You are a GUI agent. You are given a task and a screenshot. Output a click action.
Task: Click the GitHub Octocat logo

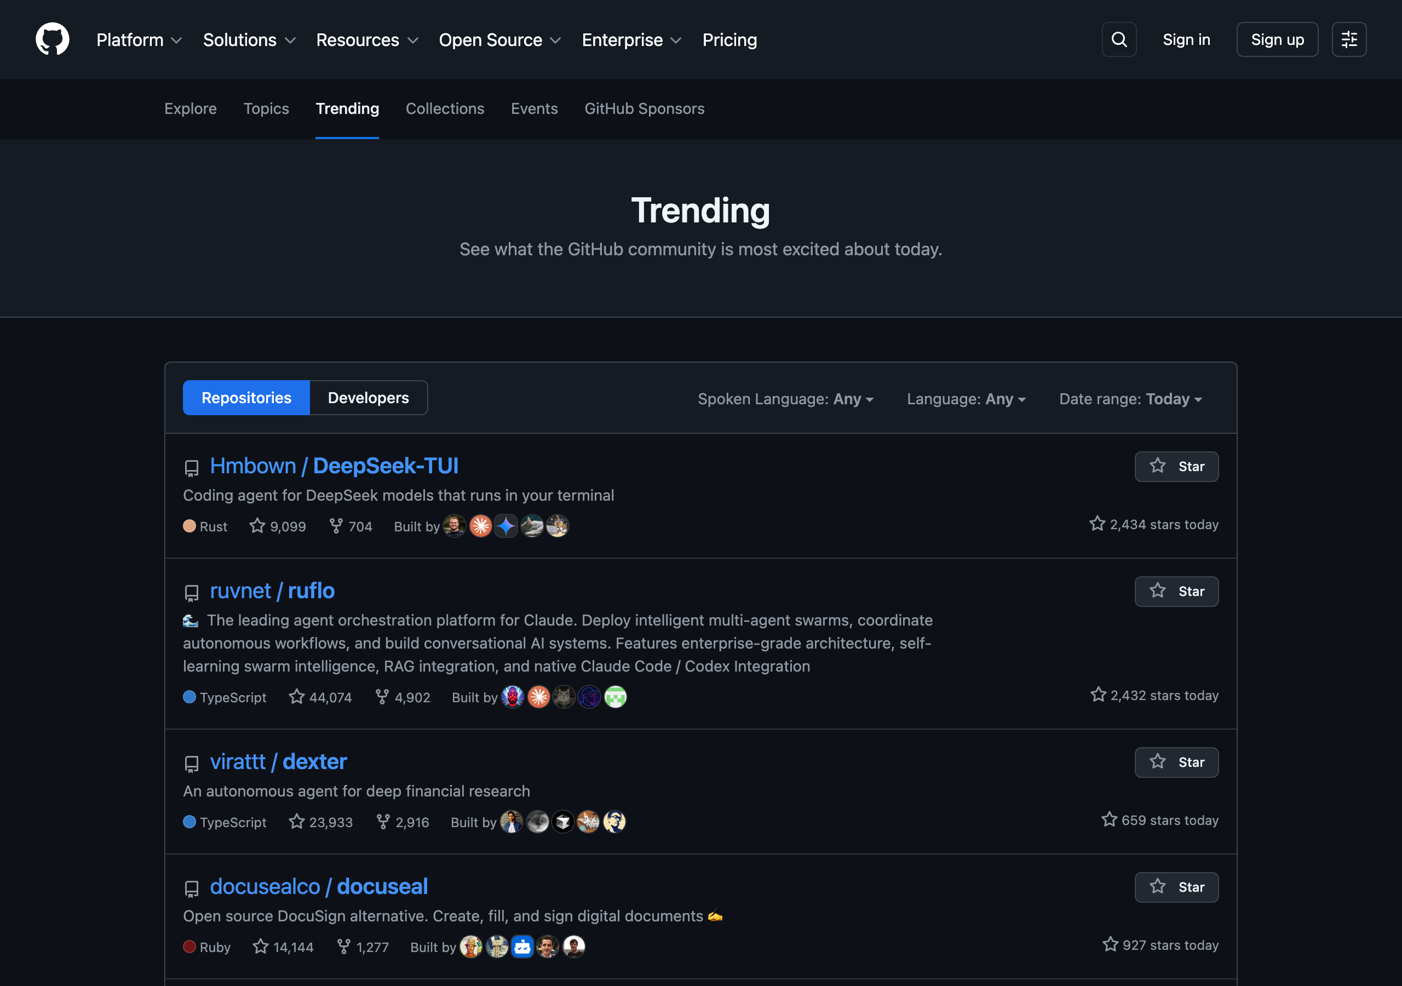53,39
